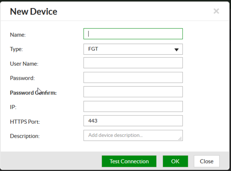Focus the Name text field
The height and width of the screenshot is (171, 231).
coord(133,34)
